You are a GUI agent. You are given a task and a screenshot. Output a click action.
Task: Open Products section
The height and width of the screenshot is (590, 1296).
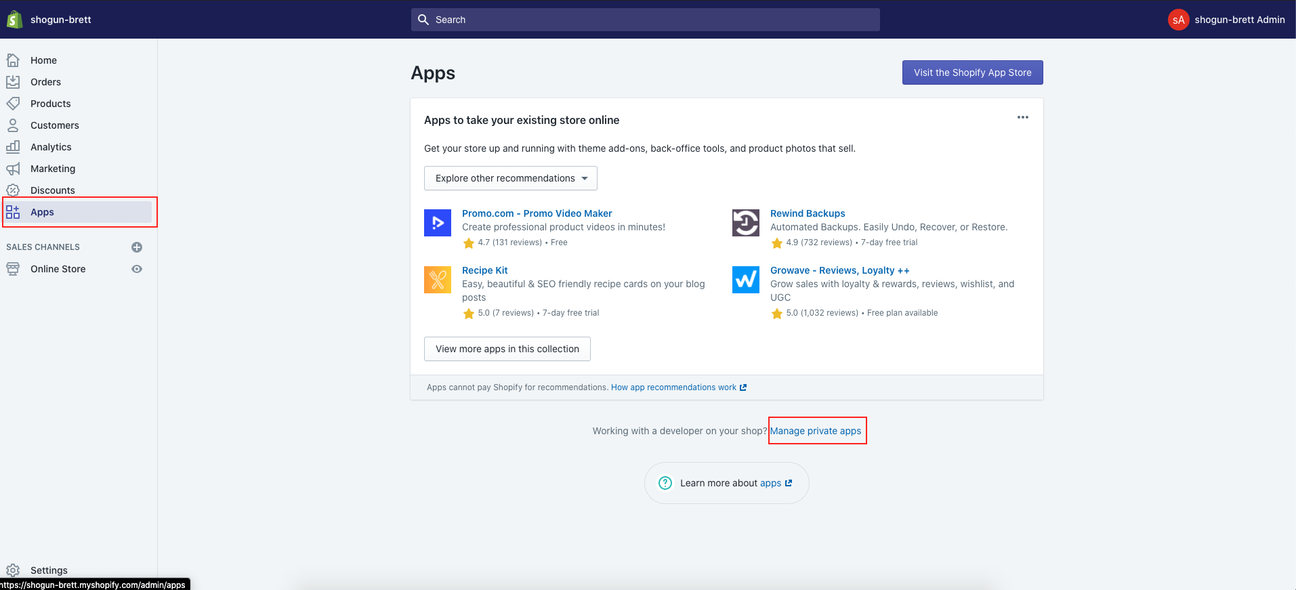point(51,104)
